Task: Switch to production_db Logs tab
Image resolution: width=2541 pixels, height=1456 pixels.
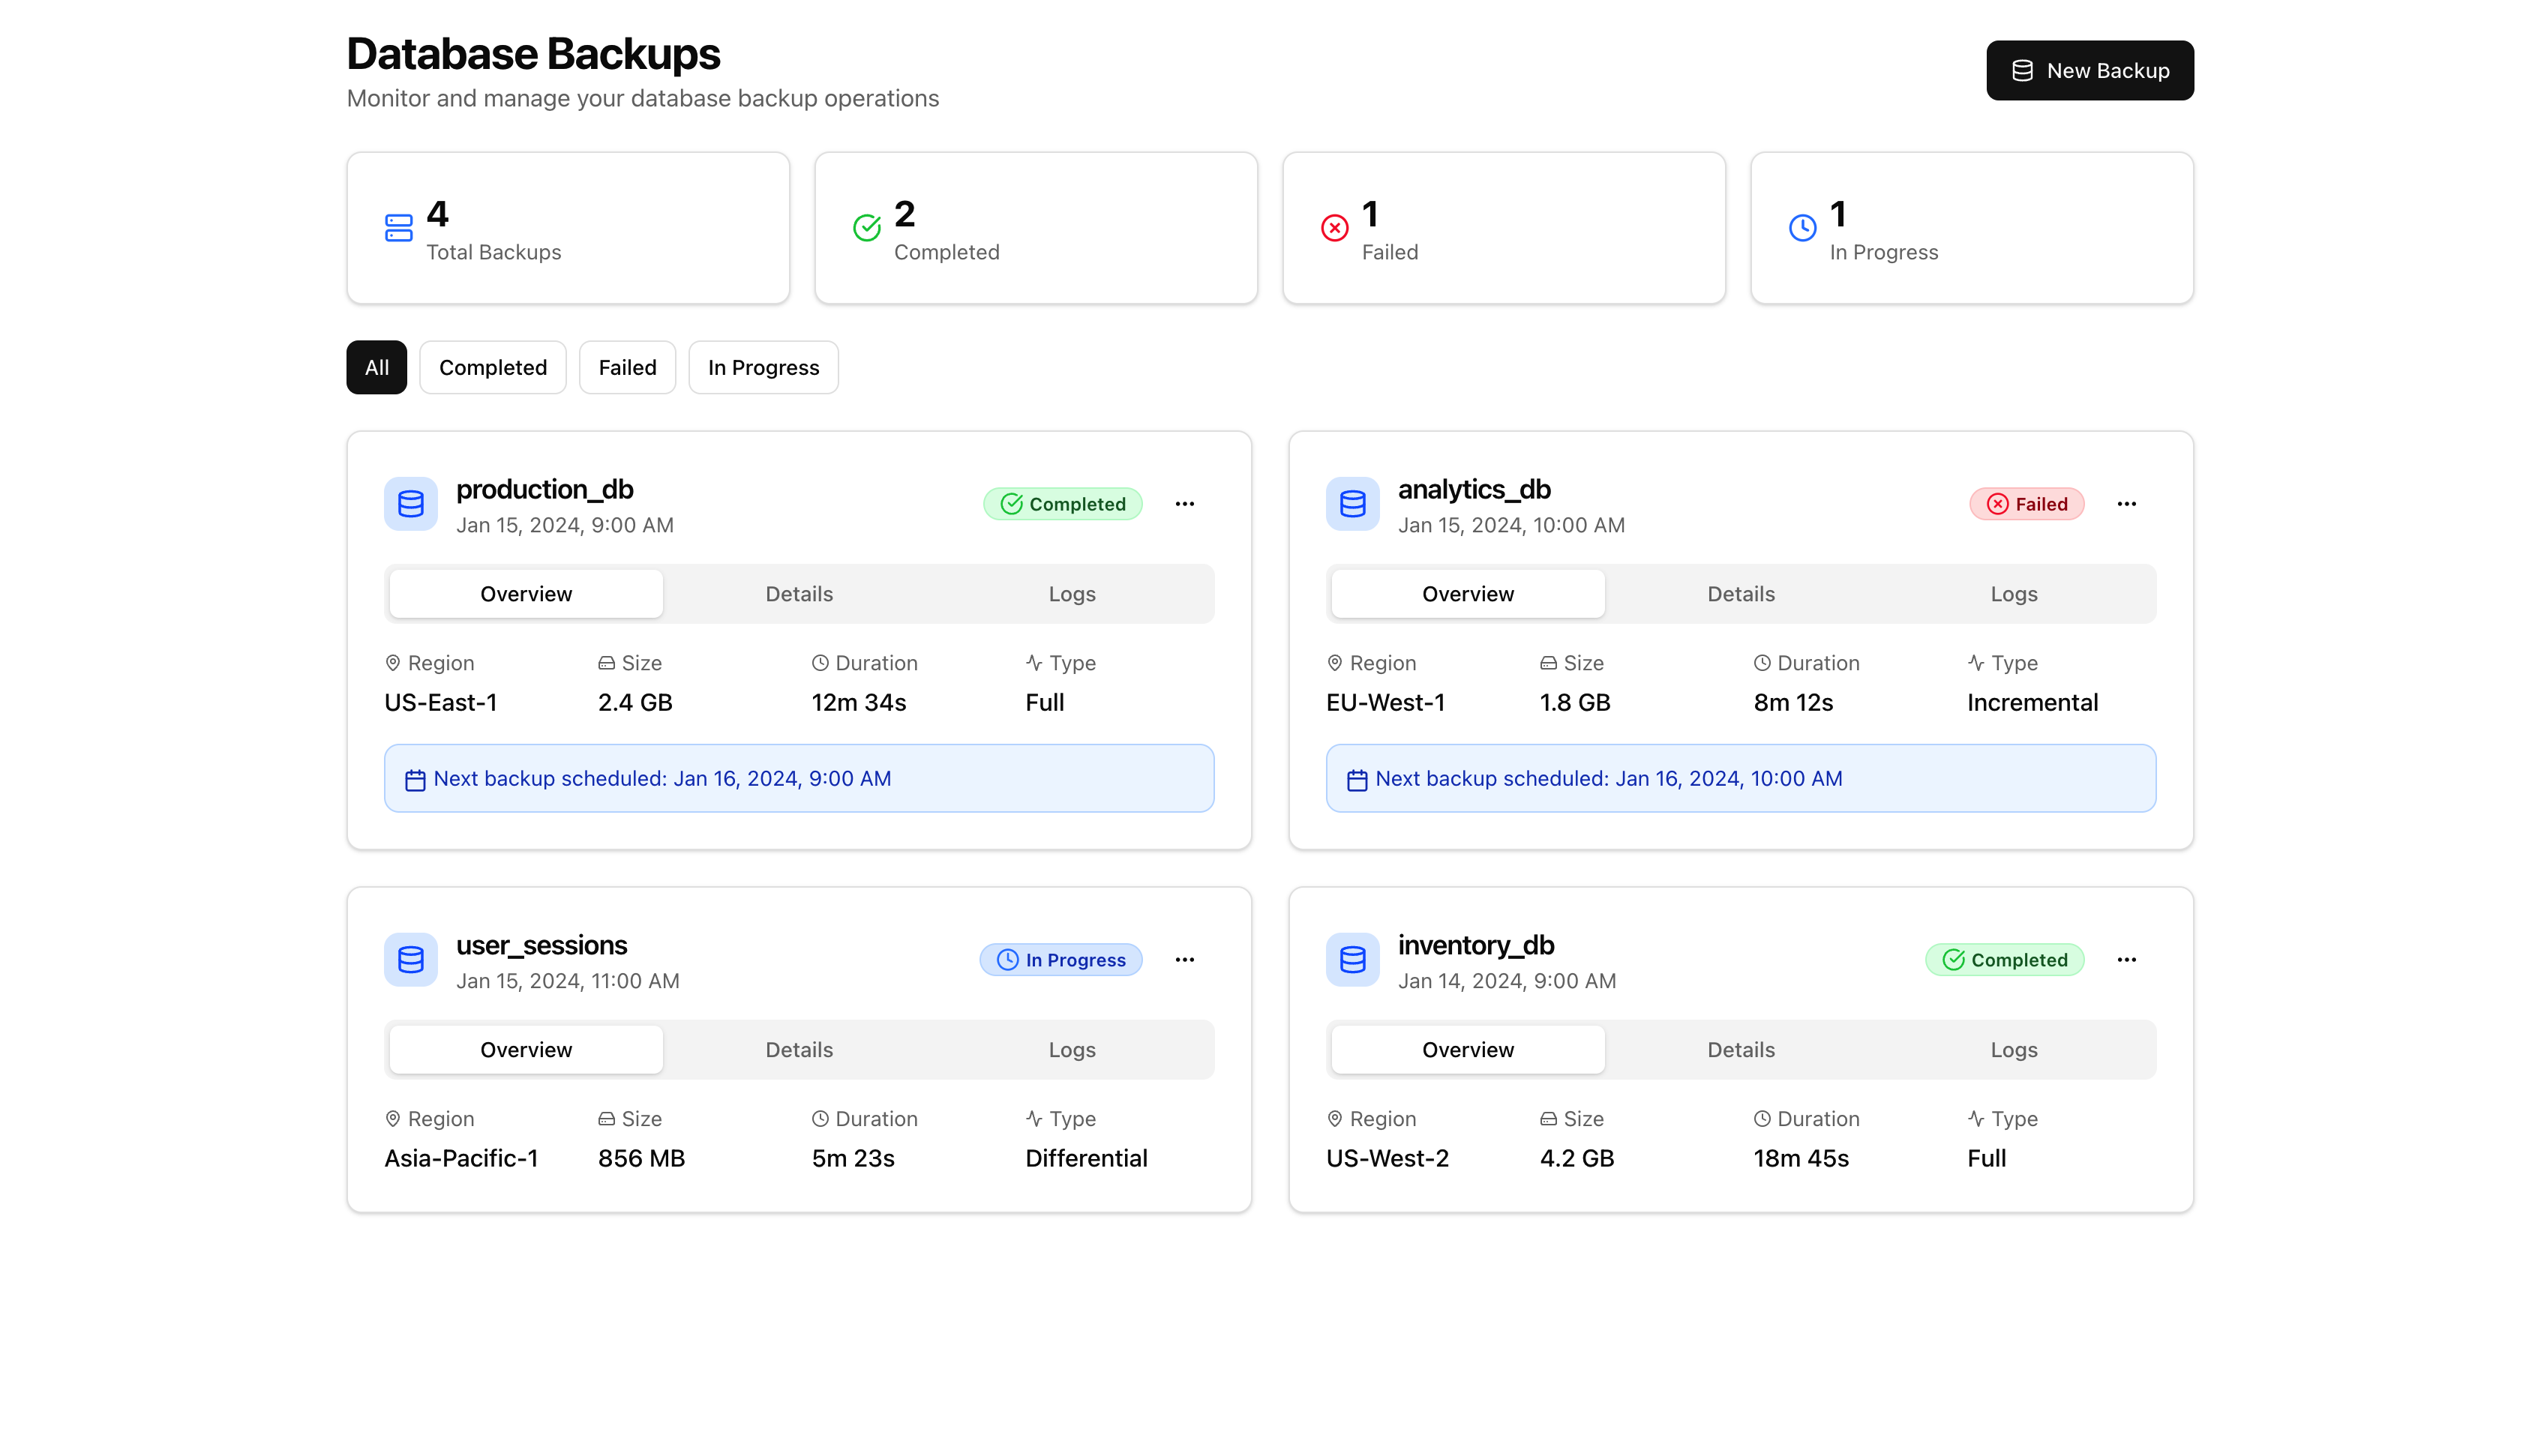Action: (x=1072, y=594)
